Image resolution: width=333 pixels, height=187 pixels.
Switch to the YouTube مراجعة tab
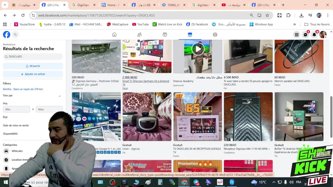click(234, 5)
